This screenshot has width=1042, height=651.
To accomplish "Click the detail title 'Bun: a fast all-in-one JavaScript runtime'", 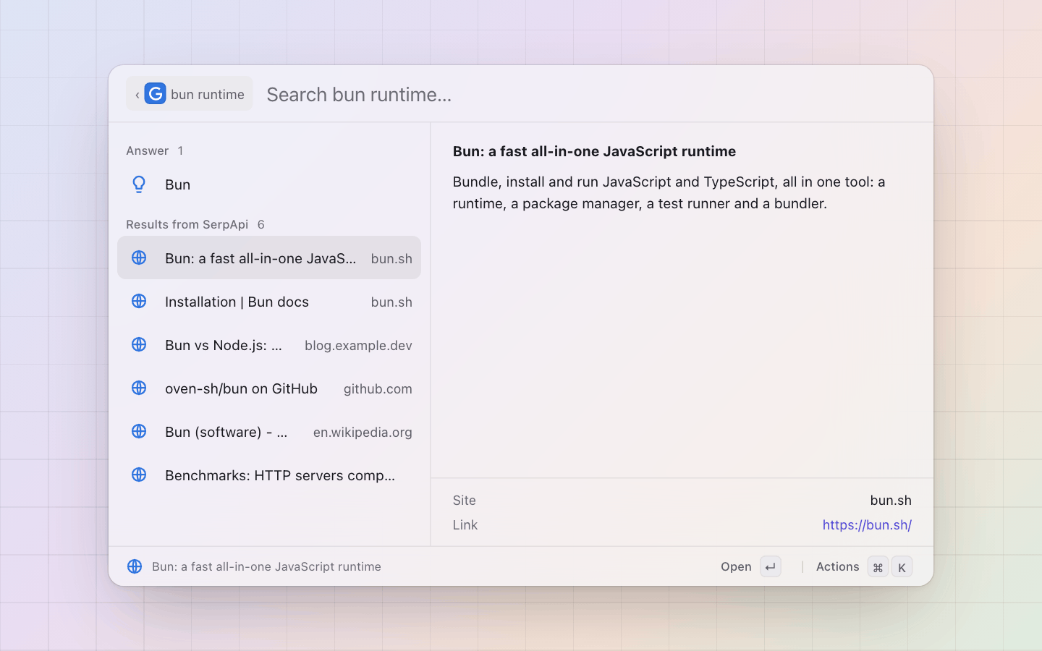I will (x=594, y=151).
